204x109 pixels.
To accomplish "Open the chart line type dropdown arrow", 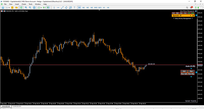I will click(9, 8).
